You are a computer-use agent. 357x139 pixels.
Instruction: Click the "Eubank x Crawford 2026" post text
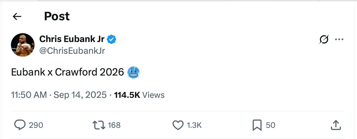click(67, 72)
